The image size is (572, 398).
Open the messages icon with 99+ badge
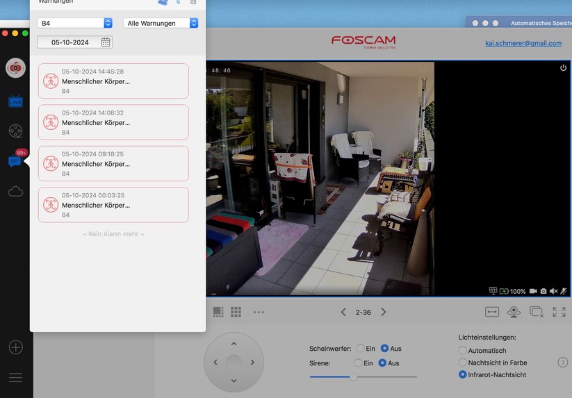(16, 159)
